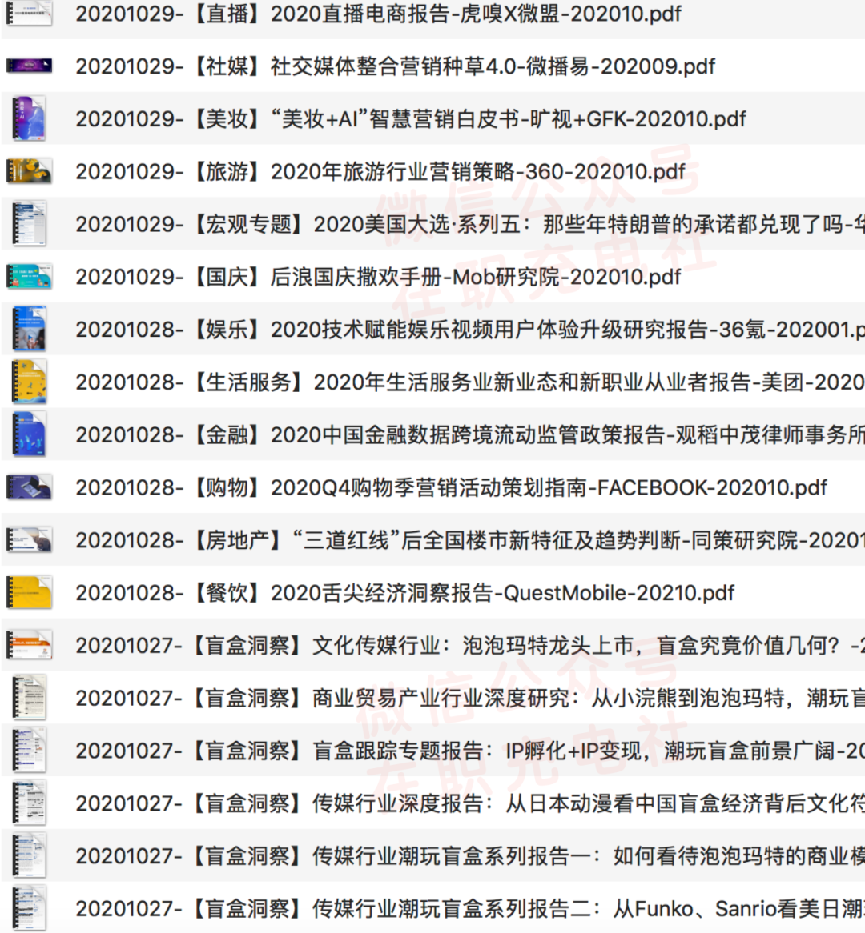Click thumbnail icon of 2020年生活服务业新业态 file
The height and width of the screenshot is (933, 865).
(x=29, y=382)
